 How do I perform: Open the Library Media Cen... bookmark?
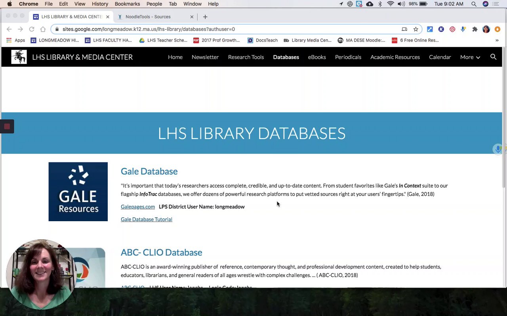(307, 40)
